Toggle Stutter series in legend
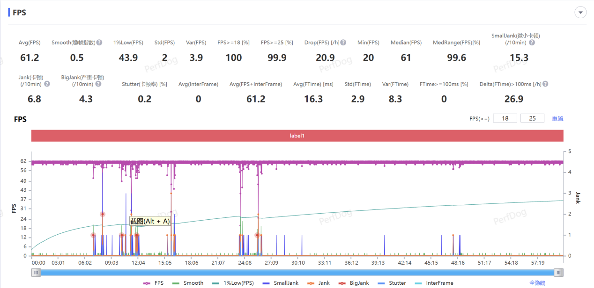 (392, 283)
